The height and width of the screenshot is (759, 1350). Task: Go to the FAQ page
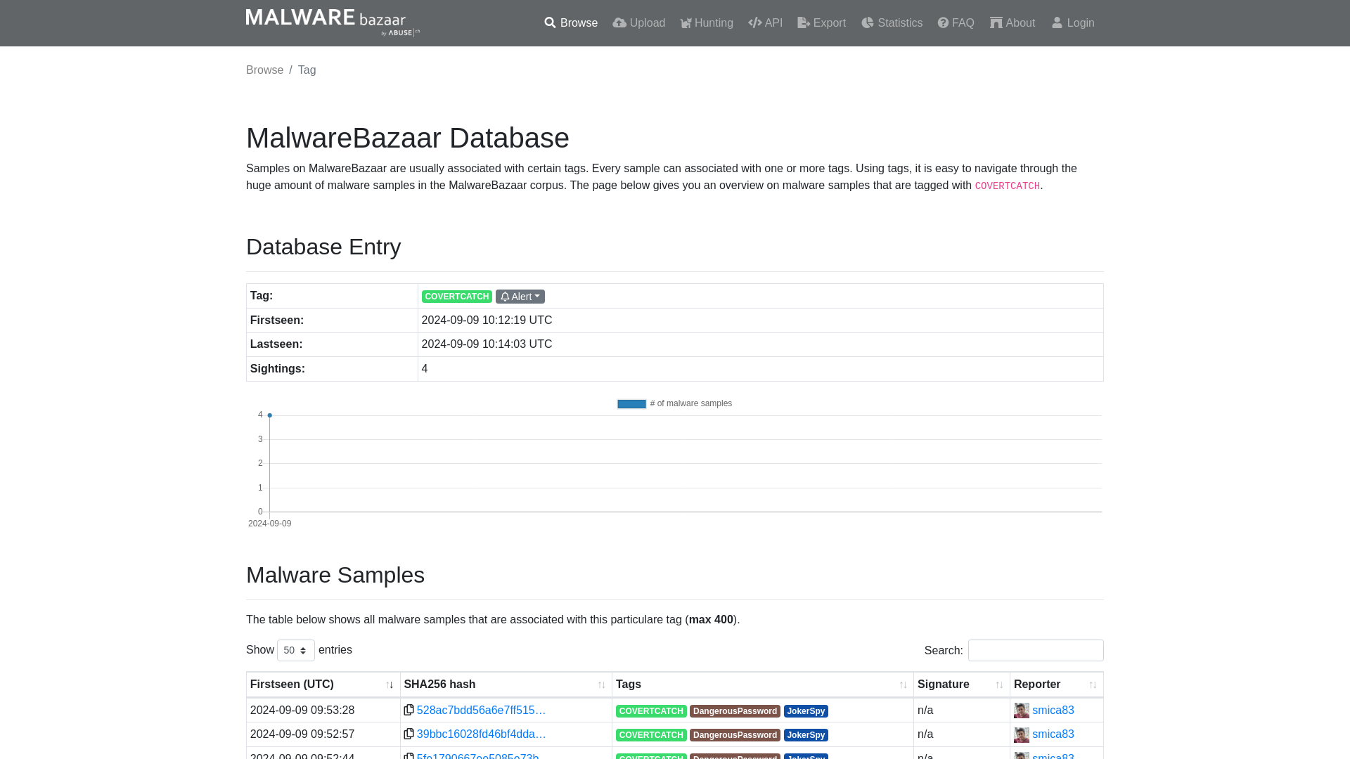coord(956,23)
